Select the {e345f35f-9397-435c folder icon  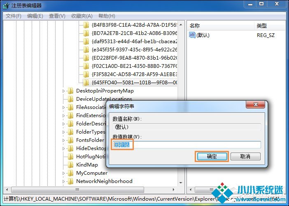[86, 49]
